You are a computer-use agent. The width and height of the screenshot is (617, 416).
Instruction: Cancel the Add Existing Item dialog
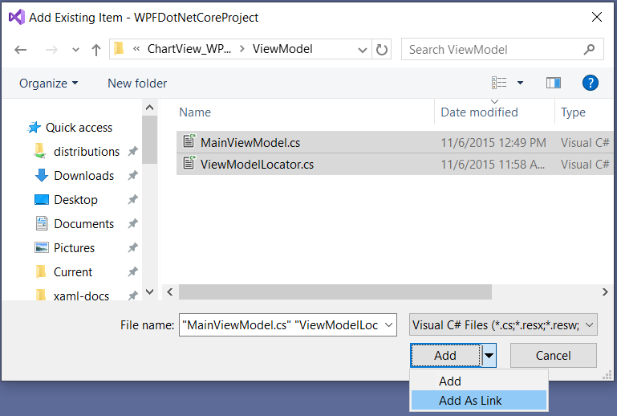(x=554, y=355)
